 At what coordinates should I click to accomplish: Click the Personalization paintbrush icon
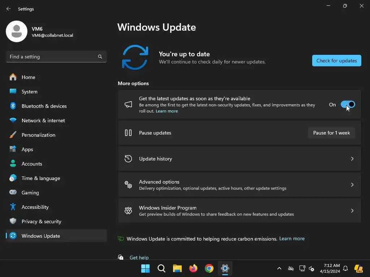click(13, 135)
